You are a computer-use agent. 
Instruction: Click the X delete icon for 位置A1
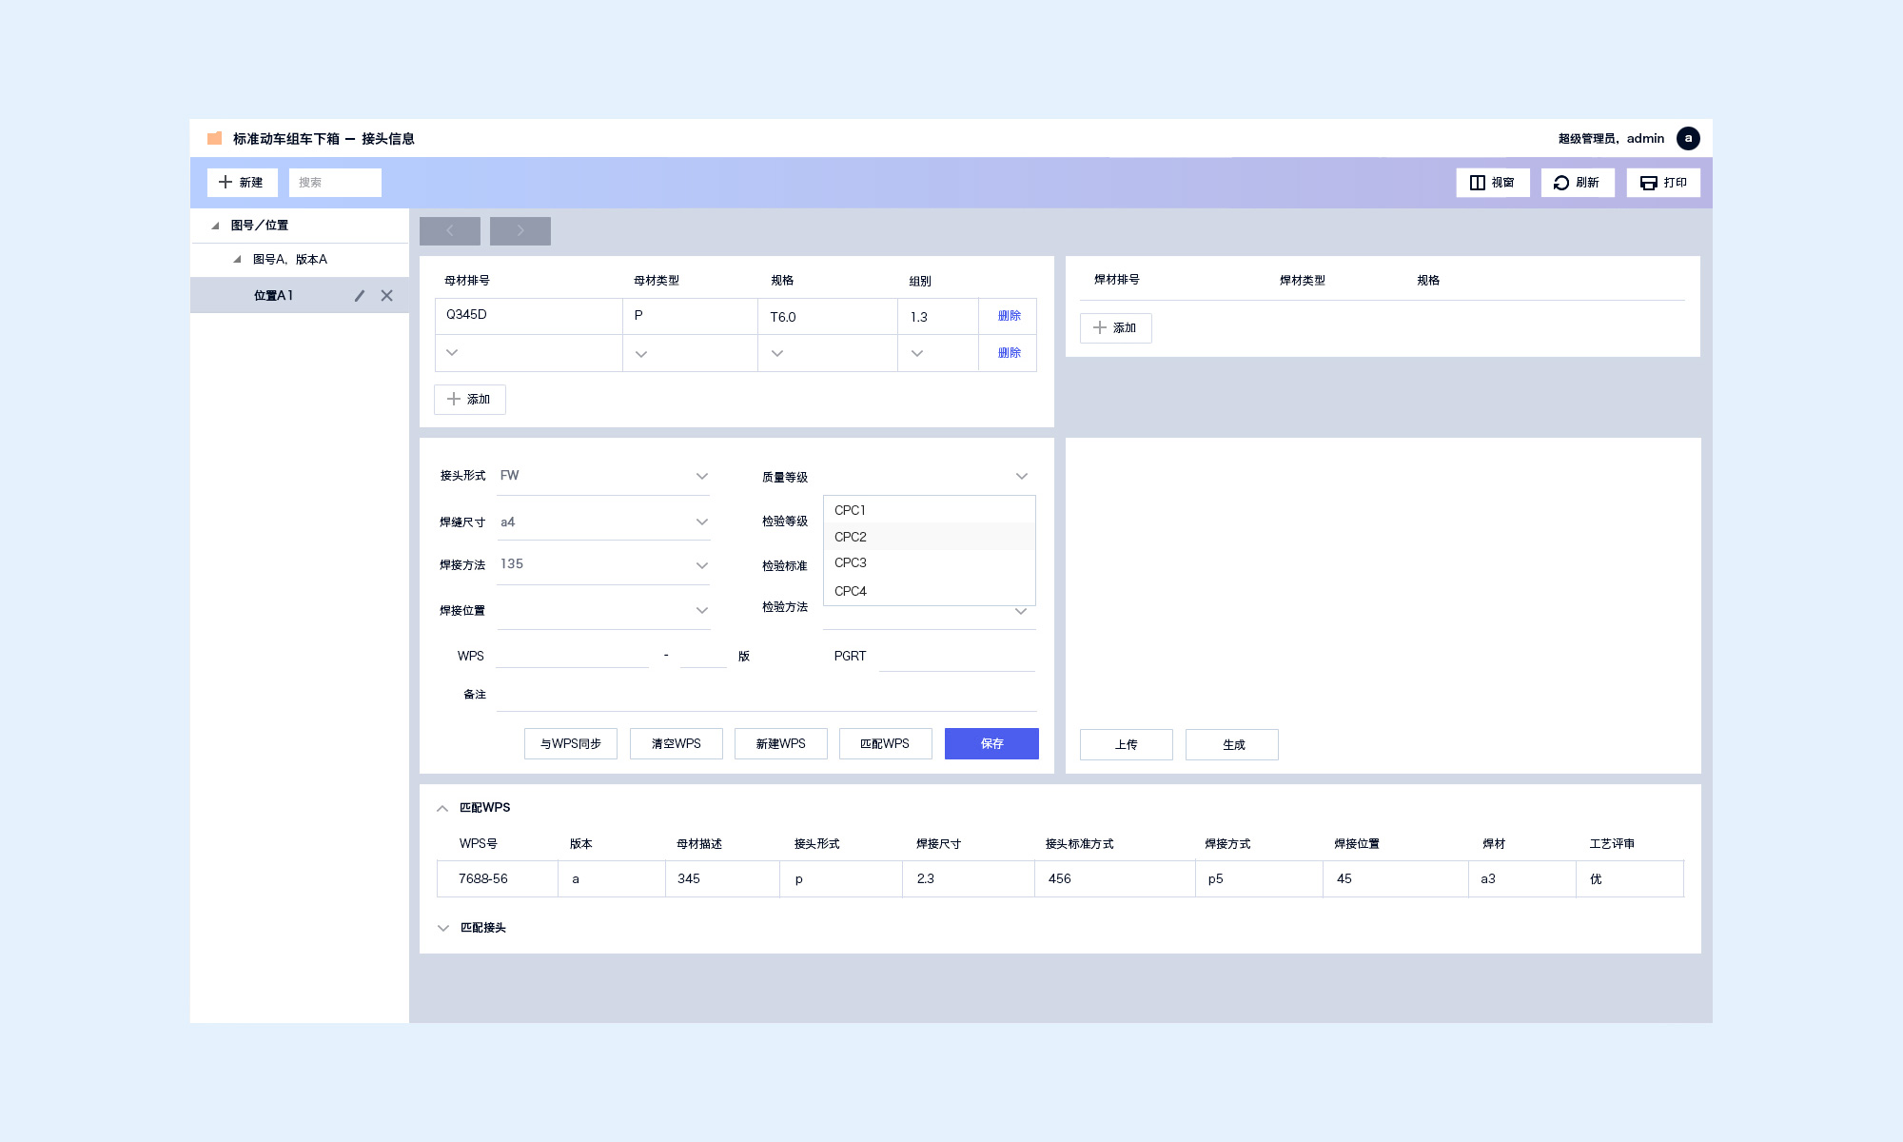pos(386,296)
